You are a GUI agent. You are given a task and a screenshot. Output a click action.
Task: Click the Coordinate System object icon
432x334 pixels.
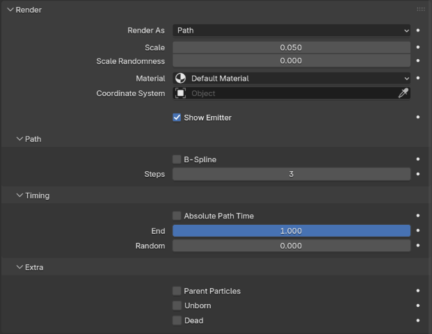tap(180, 93)
